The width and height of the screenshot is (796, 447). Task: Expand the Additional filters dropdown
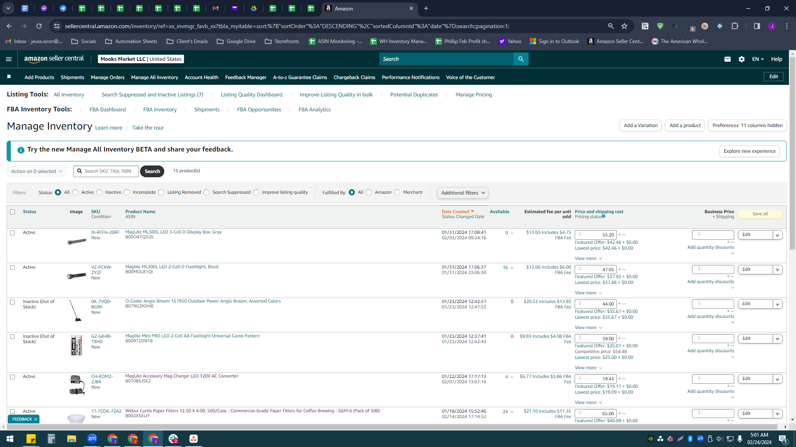click(x=462, y=193)
